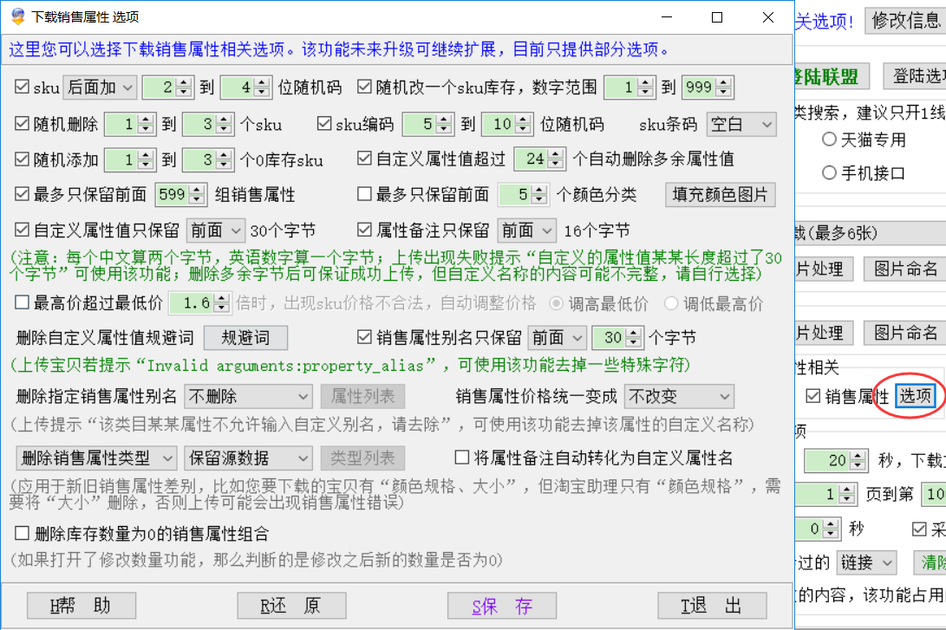Select the 天猫专用 radio button
The height and width of the screenshot is (630, 946).
click(x=830, y=140)
